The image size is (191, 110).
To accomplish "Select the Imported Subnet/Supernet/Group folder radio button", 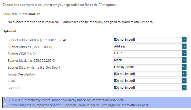I will [x=5, y=105].
